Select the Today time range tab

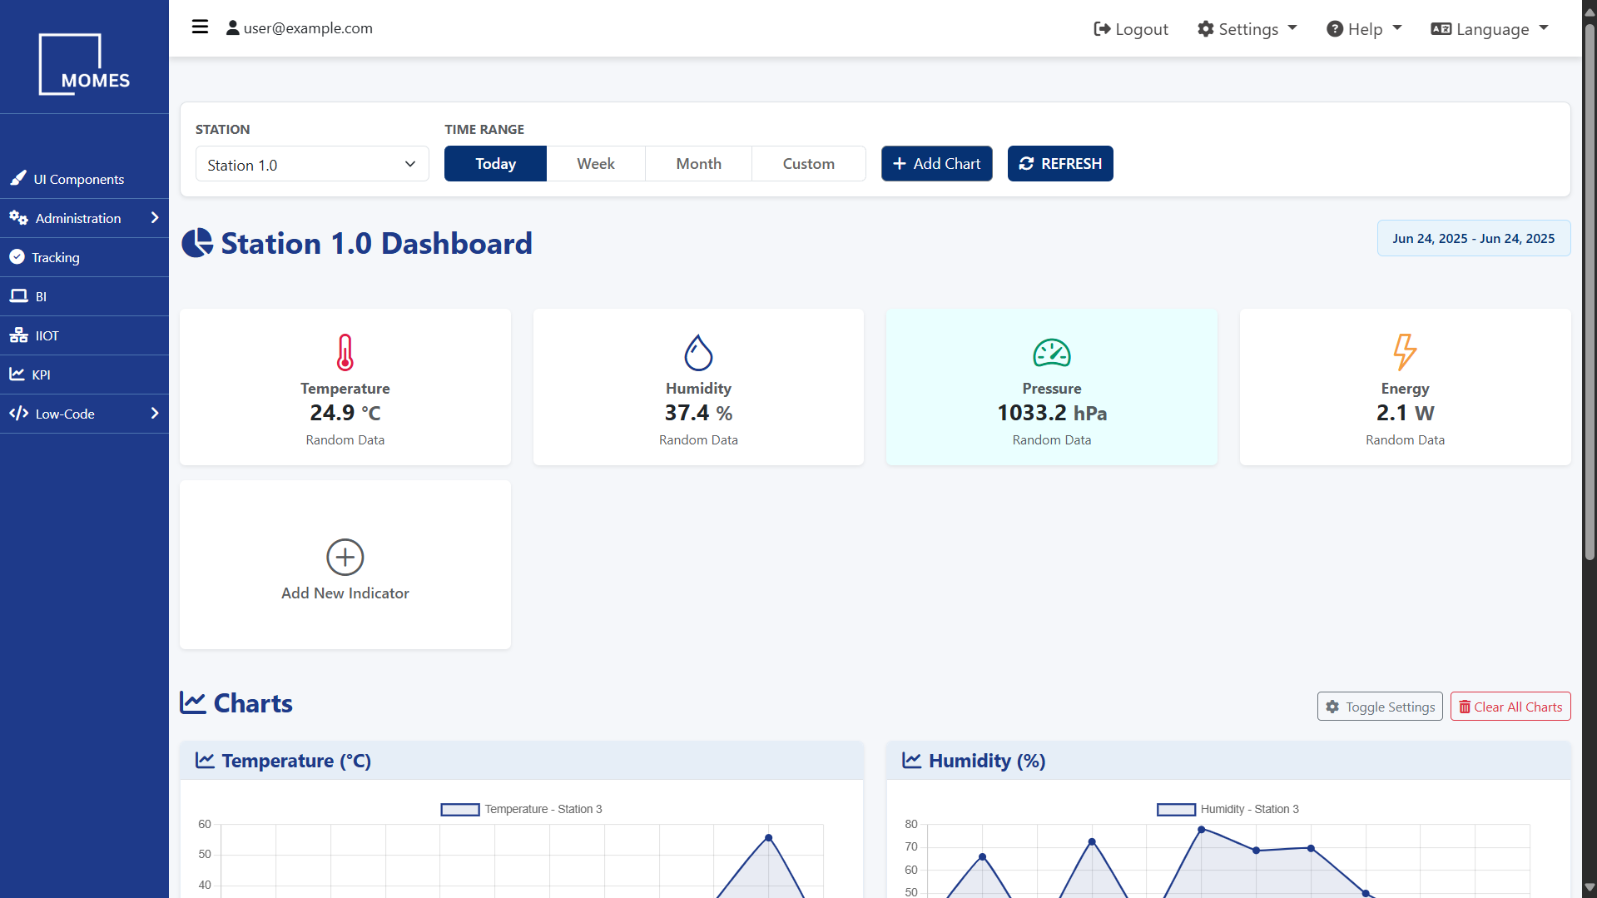coord(495,164)
